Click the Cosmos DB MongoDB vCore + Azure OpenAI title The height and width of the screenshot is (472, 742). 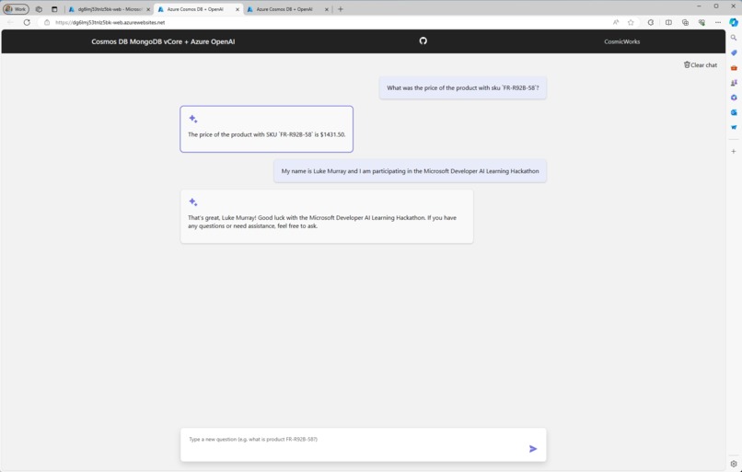pos(163,41)
